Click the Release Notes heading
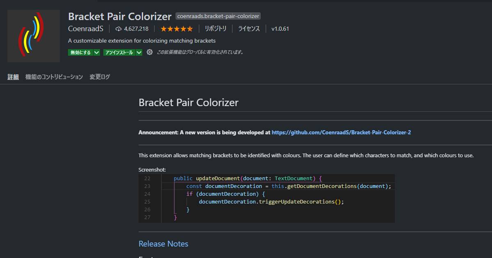Image resolution: width=492 pixels, height=258 pixels. pyautogui.click(x=163, y=244)
